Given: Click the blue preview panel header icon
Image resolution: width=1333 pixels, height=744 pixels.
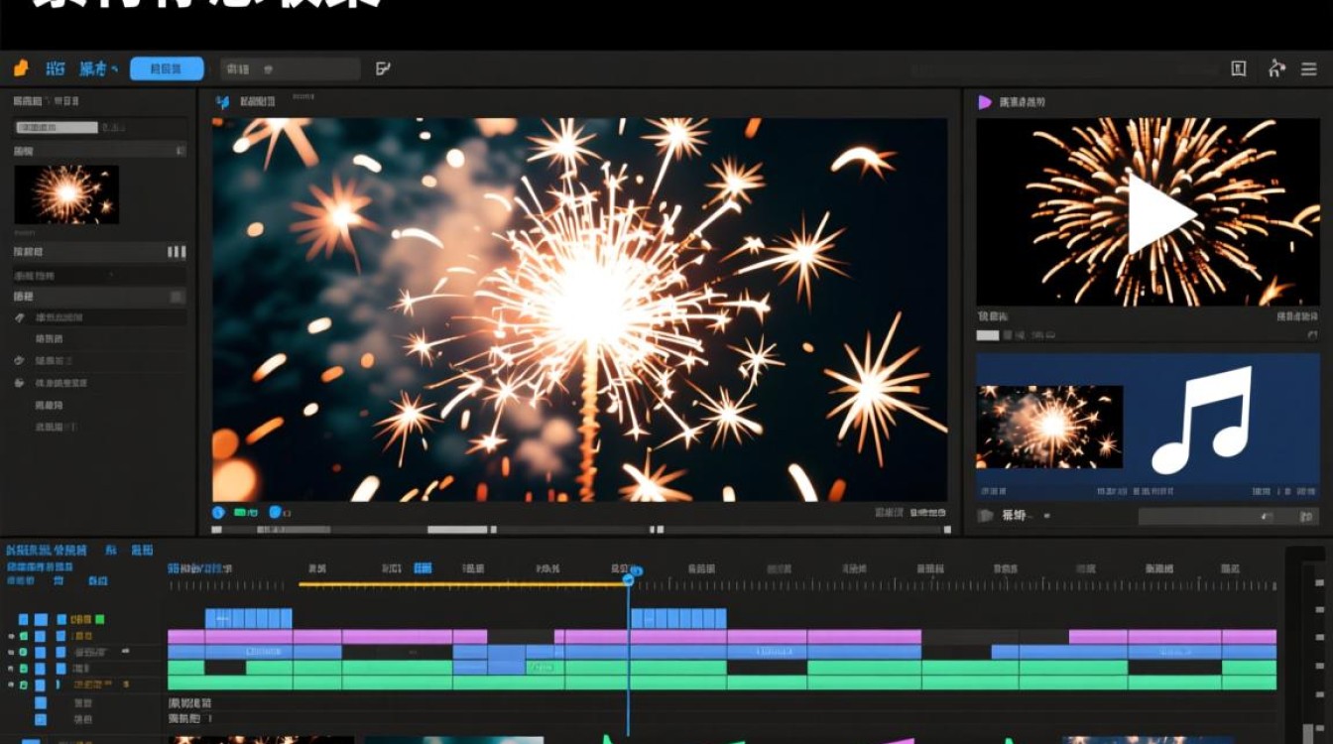Looking at the screenshot, I should [x=223, y=102].
